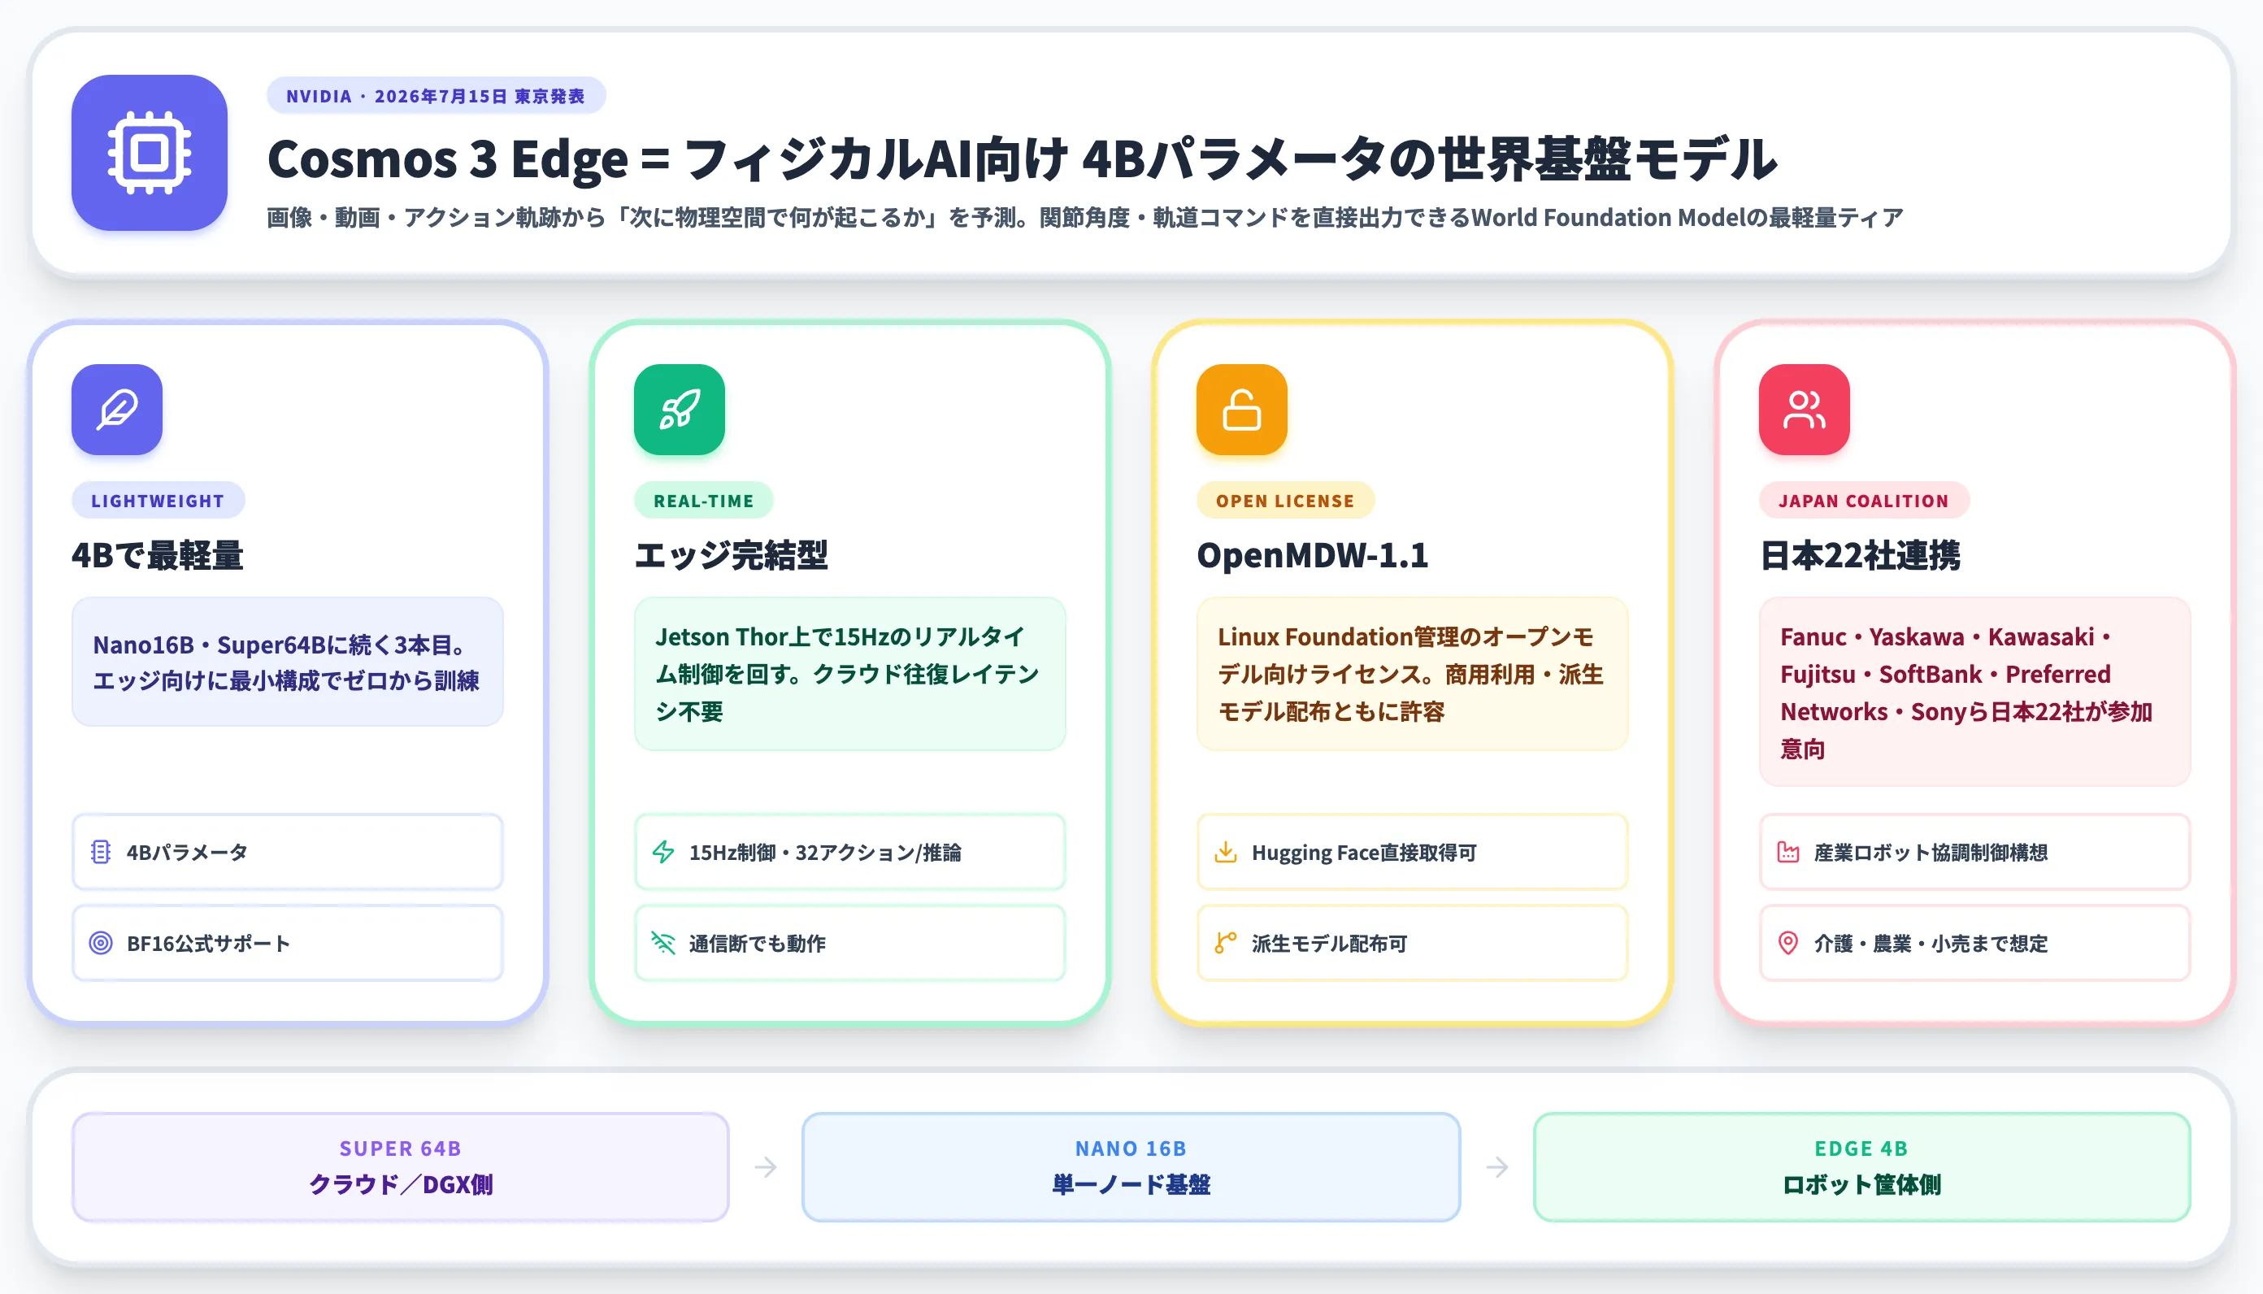Click the OPEN LICENSE tag
This screenshot has height=1294, width=2263.
(1286, 501)
